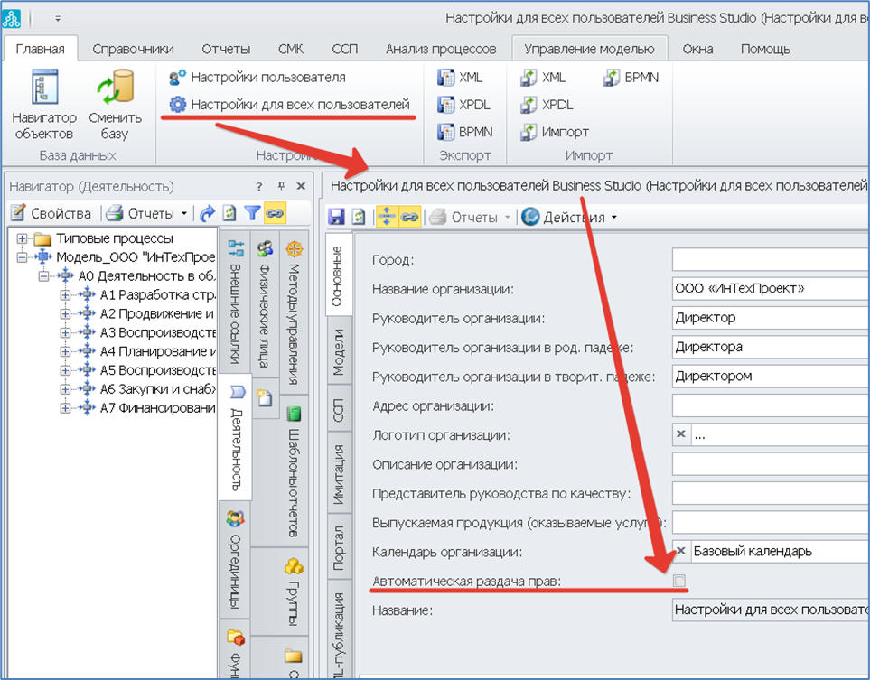This screenshot has width=870, height=680.
Task: Open Отчеты dropdown in Navigator toolbar
Action: coord(148,213)
